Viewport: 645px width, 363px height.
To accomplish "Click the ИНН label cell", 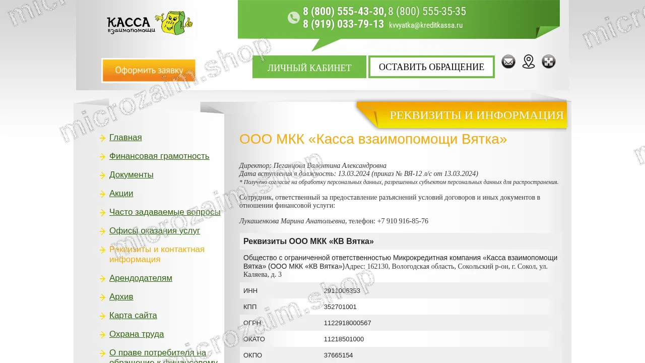I will pos(280,290).
